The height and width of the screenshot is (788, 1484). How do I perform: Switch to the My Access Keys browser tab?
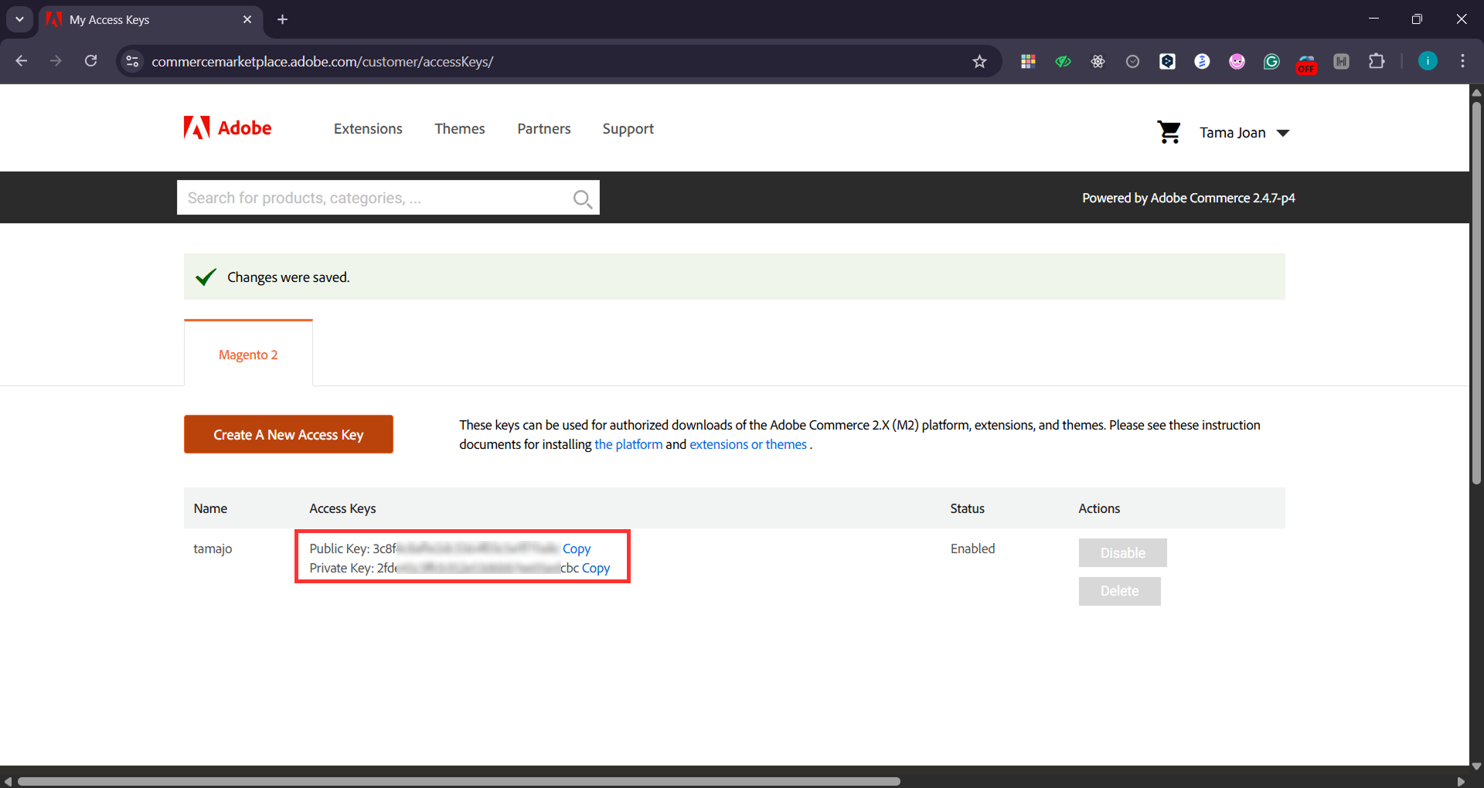click(x=151, y=19)
